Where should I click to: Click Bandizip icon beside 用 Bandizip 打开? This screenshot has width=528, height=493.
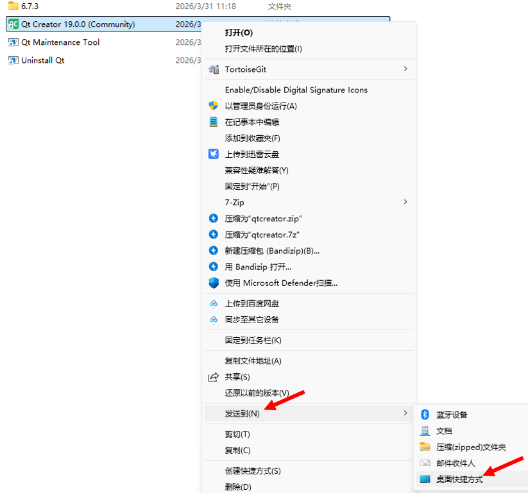click(x=214, y=267)
